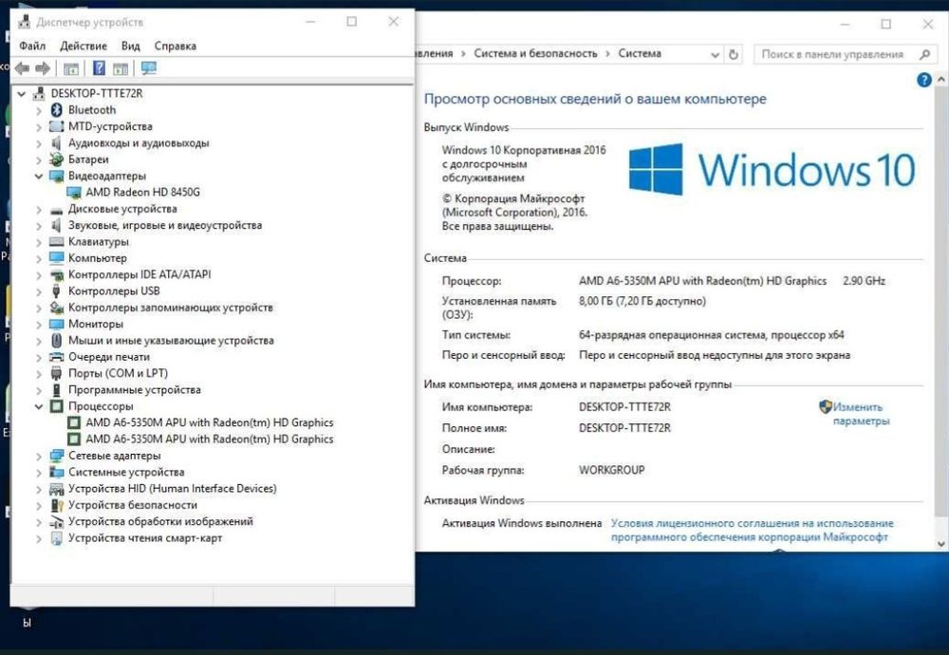Expand the Системные устройства node
The height and width of the screenshot is (655, 949).
coord(39,473)
